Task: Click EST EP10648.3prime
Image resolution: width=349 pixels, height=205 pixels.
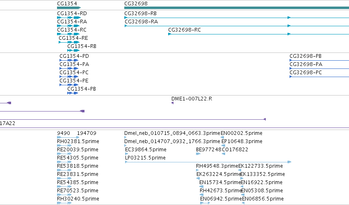Action: tap(242, 141)
